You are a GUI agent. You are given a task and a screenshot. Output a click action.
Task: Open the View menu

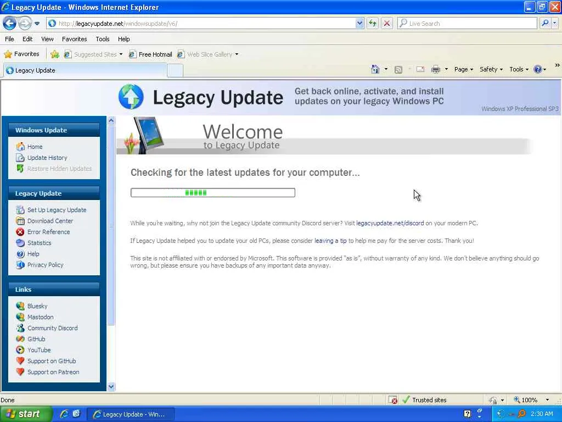tap(47, 39)
